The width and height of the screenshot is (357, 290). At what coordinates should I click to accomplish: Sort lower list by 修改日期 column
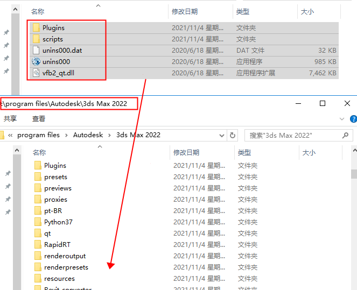pos(186,153)
